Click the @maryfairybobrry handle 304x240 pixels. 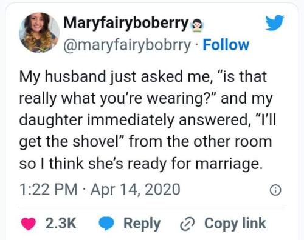127,45
